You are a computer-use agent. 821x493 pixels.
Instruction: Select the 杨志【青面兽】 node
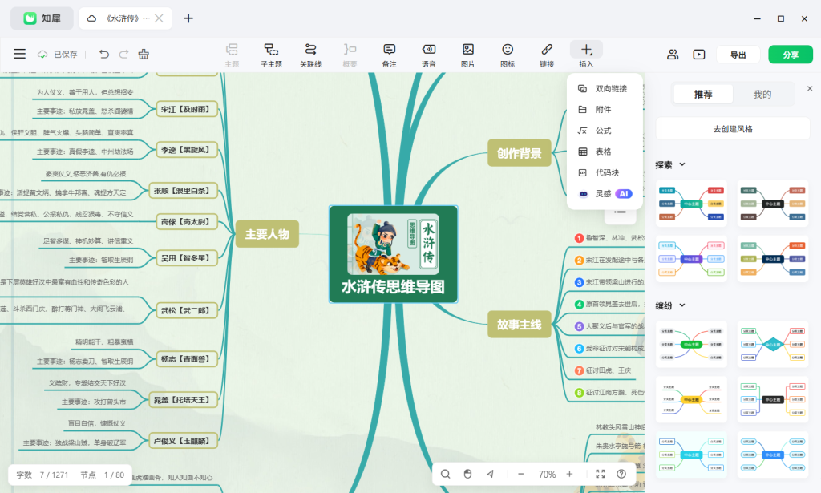186,359
